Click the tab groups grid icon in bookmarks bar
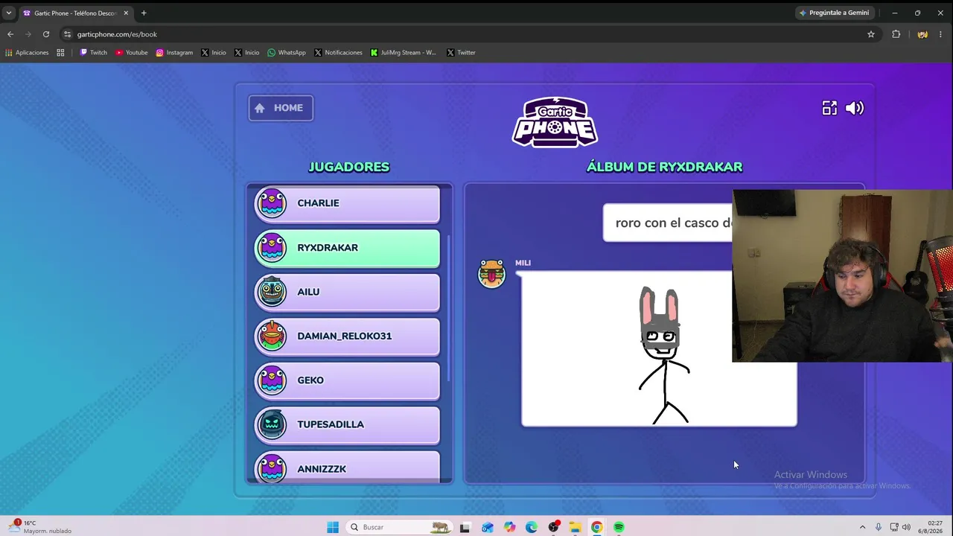The width and height of the screenshot is (953, 536). [x=60, y=53]
